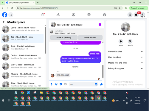Image resolution: width=149 pixels, height=111 pixels.
Task: Go back in Chrome browser
Action: [x=3, y=8]
